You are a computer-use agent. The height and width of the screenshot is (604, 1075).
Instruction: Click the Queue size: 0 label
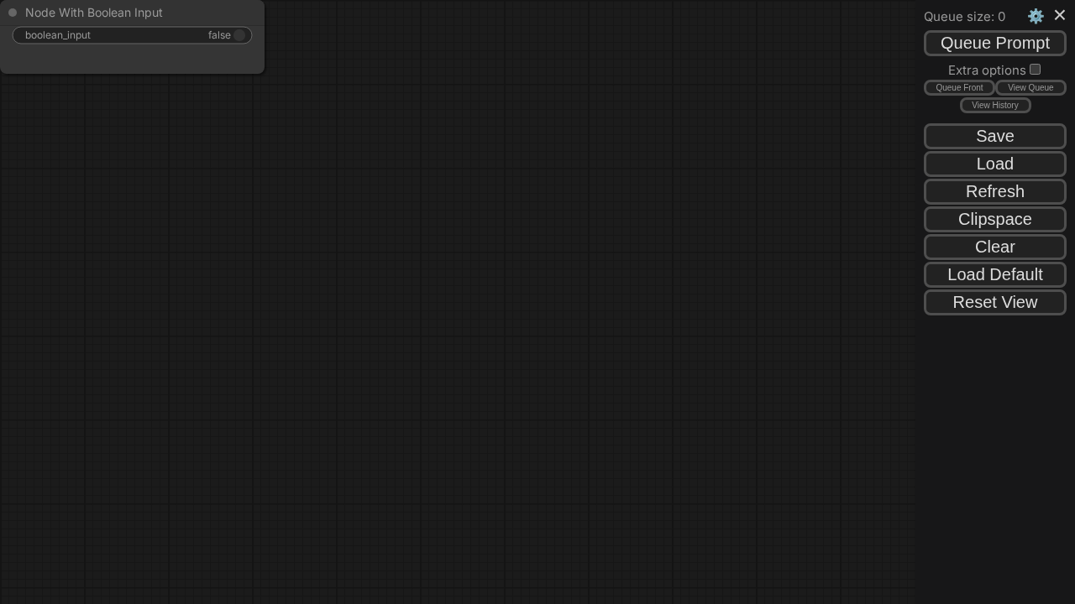pyautogui.click(x=964, y=17)
